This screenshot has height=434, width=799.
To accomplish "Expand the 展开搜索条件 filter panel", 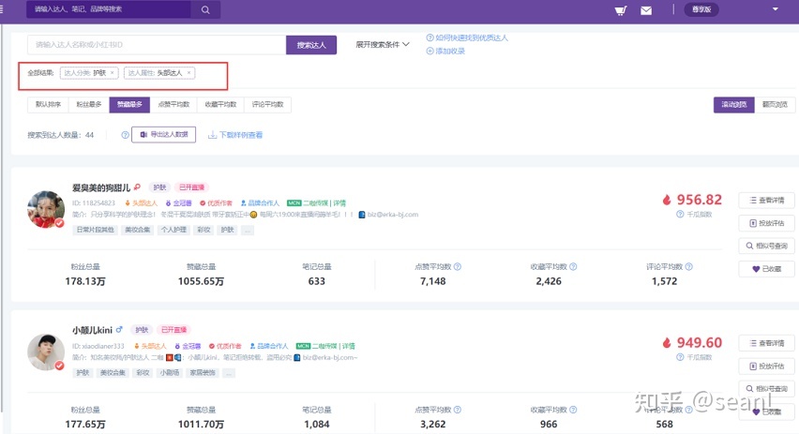I will (383, 44).
